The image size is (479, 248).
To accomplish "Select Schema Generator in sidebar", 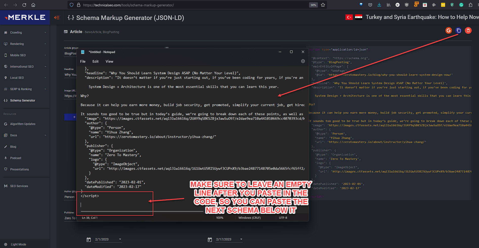I will (23, 100).
